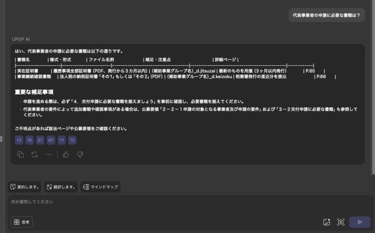Click the P.65 page text
The width and height of the screenshot is (375, 233).
[x=310, y=71]
